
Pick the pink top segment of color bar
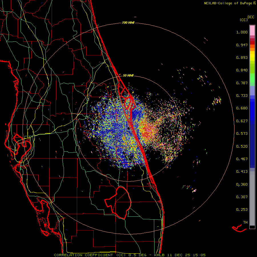tap(252, 31)
